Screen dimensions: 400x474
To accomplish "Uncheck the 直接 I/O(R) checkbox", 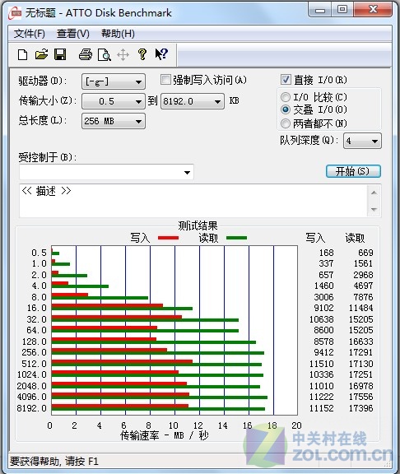I will (286, 80).
